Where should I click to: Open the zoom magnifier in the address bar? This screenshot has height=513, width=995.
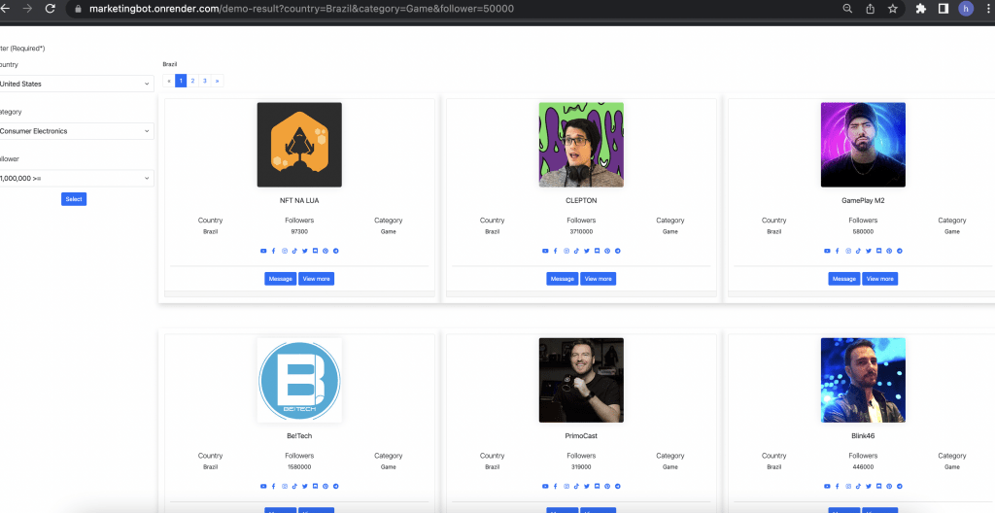pos(847,9)
